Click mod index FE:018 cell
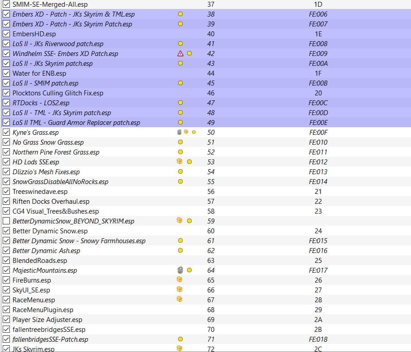Screen dimensions: 411x352 318,339
